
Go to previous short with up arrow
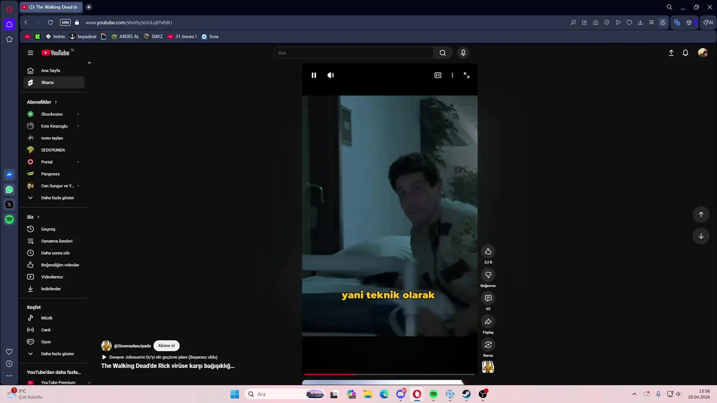701,214
